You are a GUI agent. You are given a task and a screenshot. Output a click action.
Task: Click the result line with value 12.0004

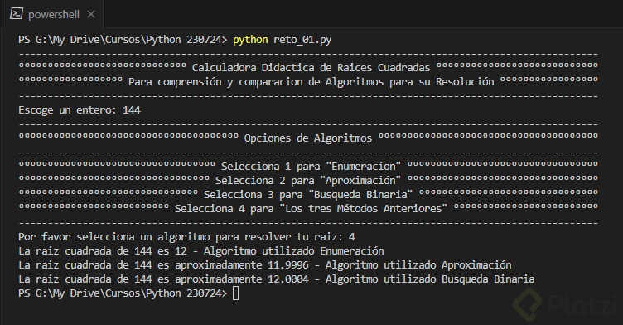[x=277, y=279]
